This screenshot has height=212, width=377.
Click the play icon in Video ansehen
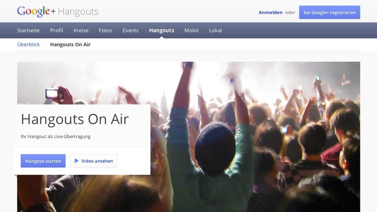tap(77, 161)
